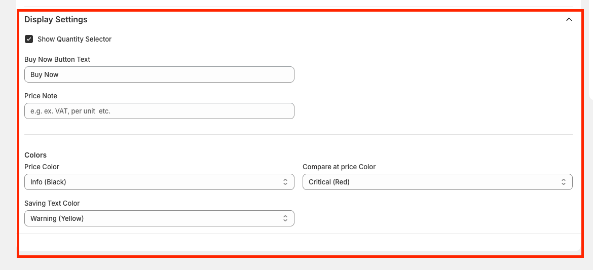Open the Info (Black) price color dropdown

click(152, 182)
